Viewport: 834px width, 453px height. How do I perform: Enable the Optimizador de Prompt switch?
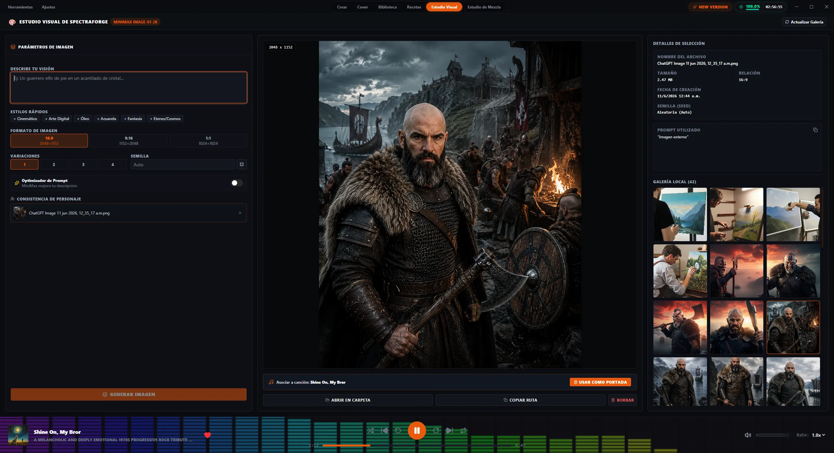coord(237,183)
